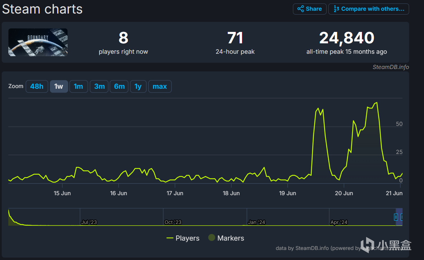Image resolution: width=424 pixels, height=260 pixels.
Task: Choose the 3m zoom button
Action: [x=99, y=86]
